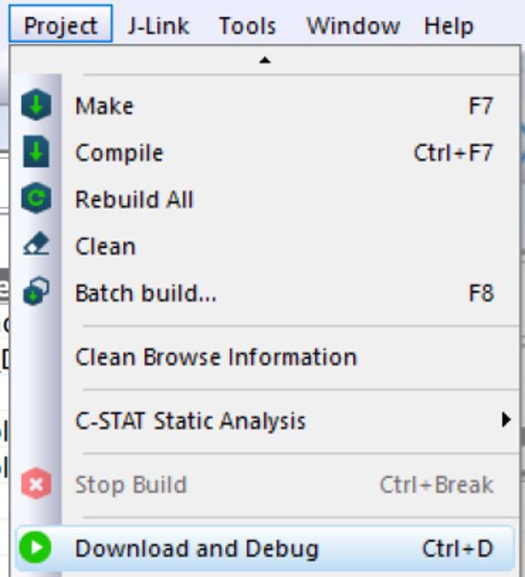The height and width of the screenshot is (577, 525).
Task: Click the red Stop Build icon
Action: click(x=36, y=484)
